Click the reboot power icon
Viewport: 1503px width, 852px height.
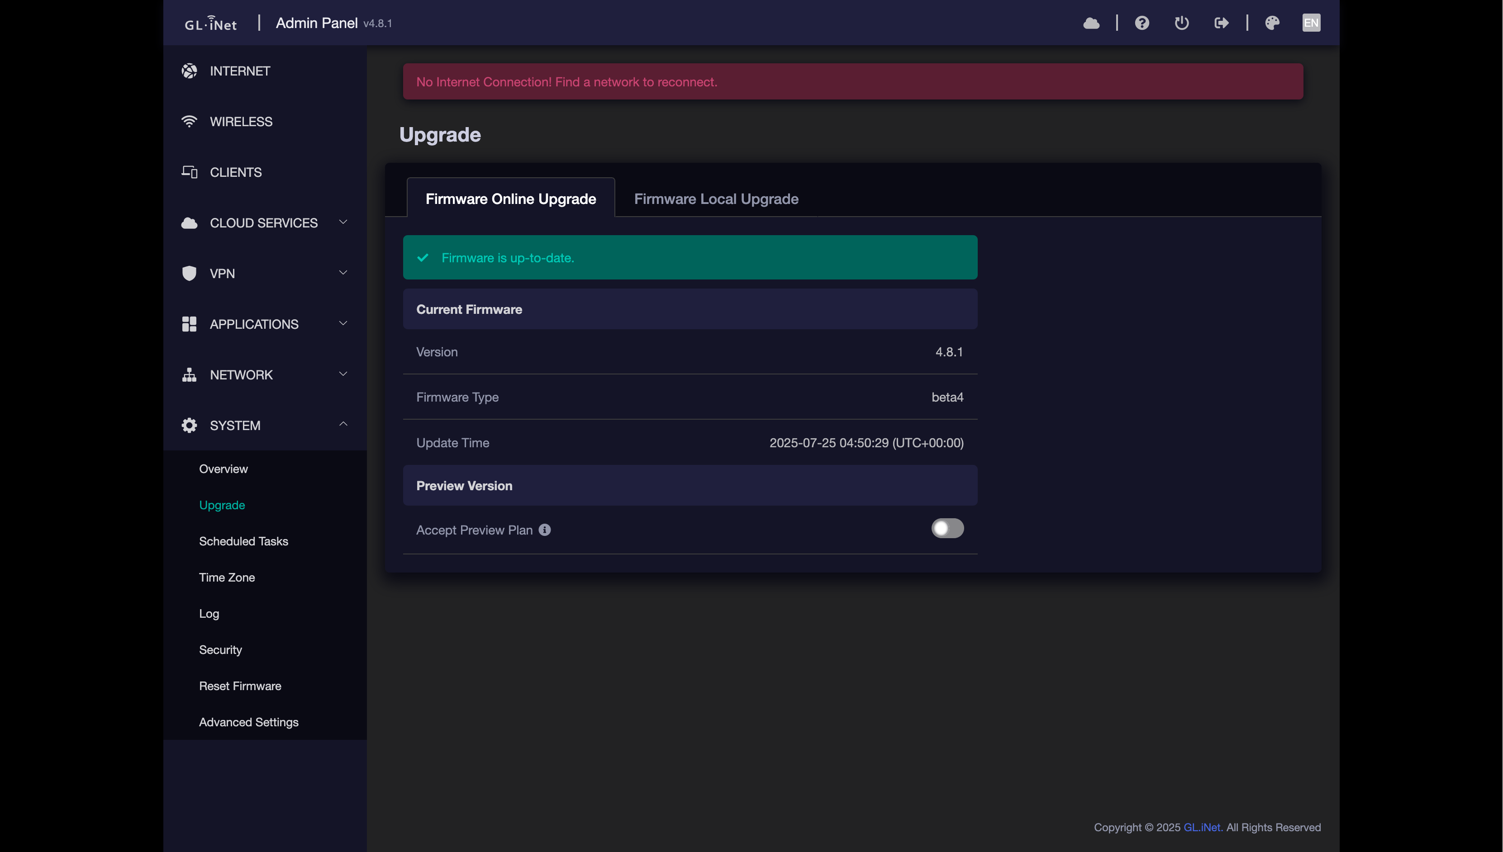pos(1182,24)
